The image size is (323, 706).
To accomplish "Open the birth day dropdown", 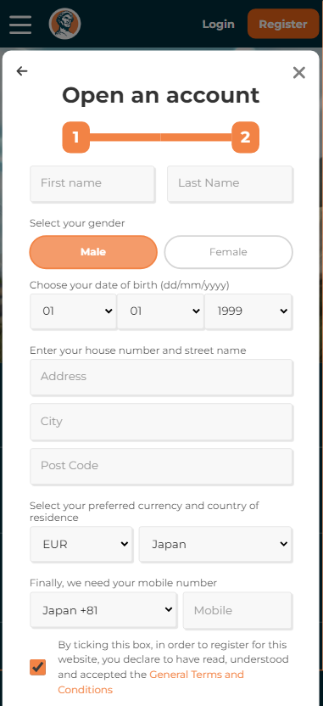I will click(x=73, y=311).
